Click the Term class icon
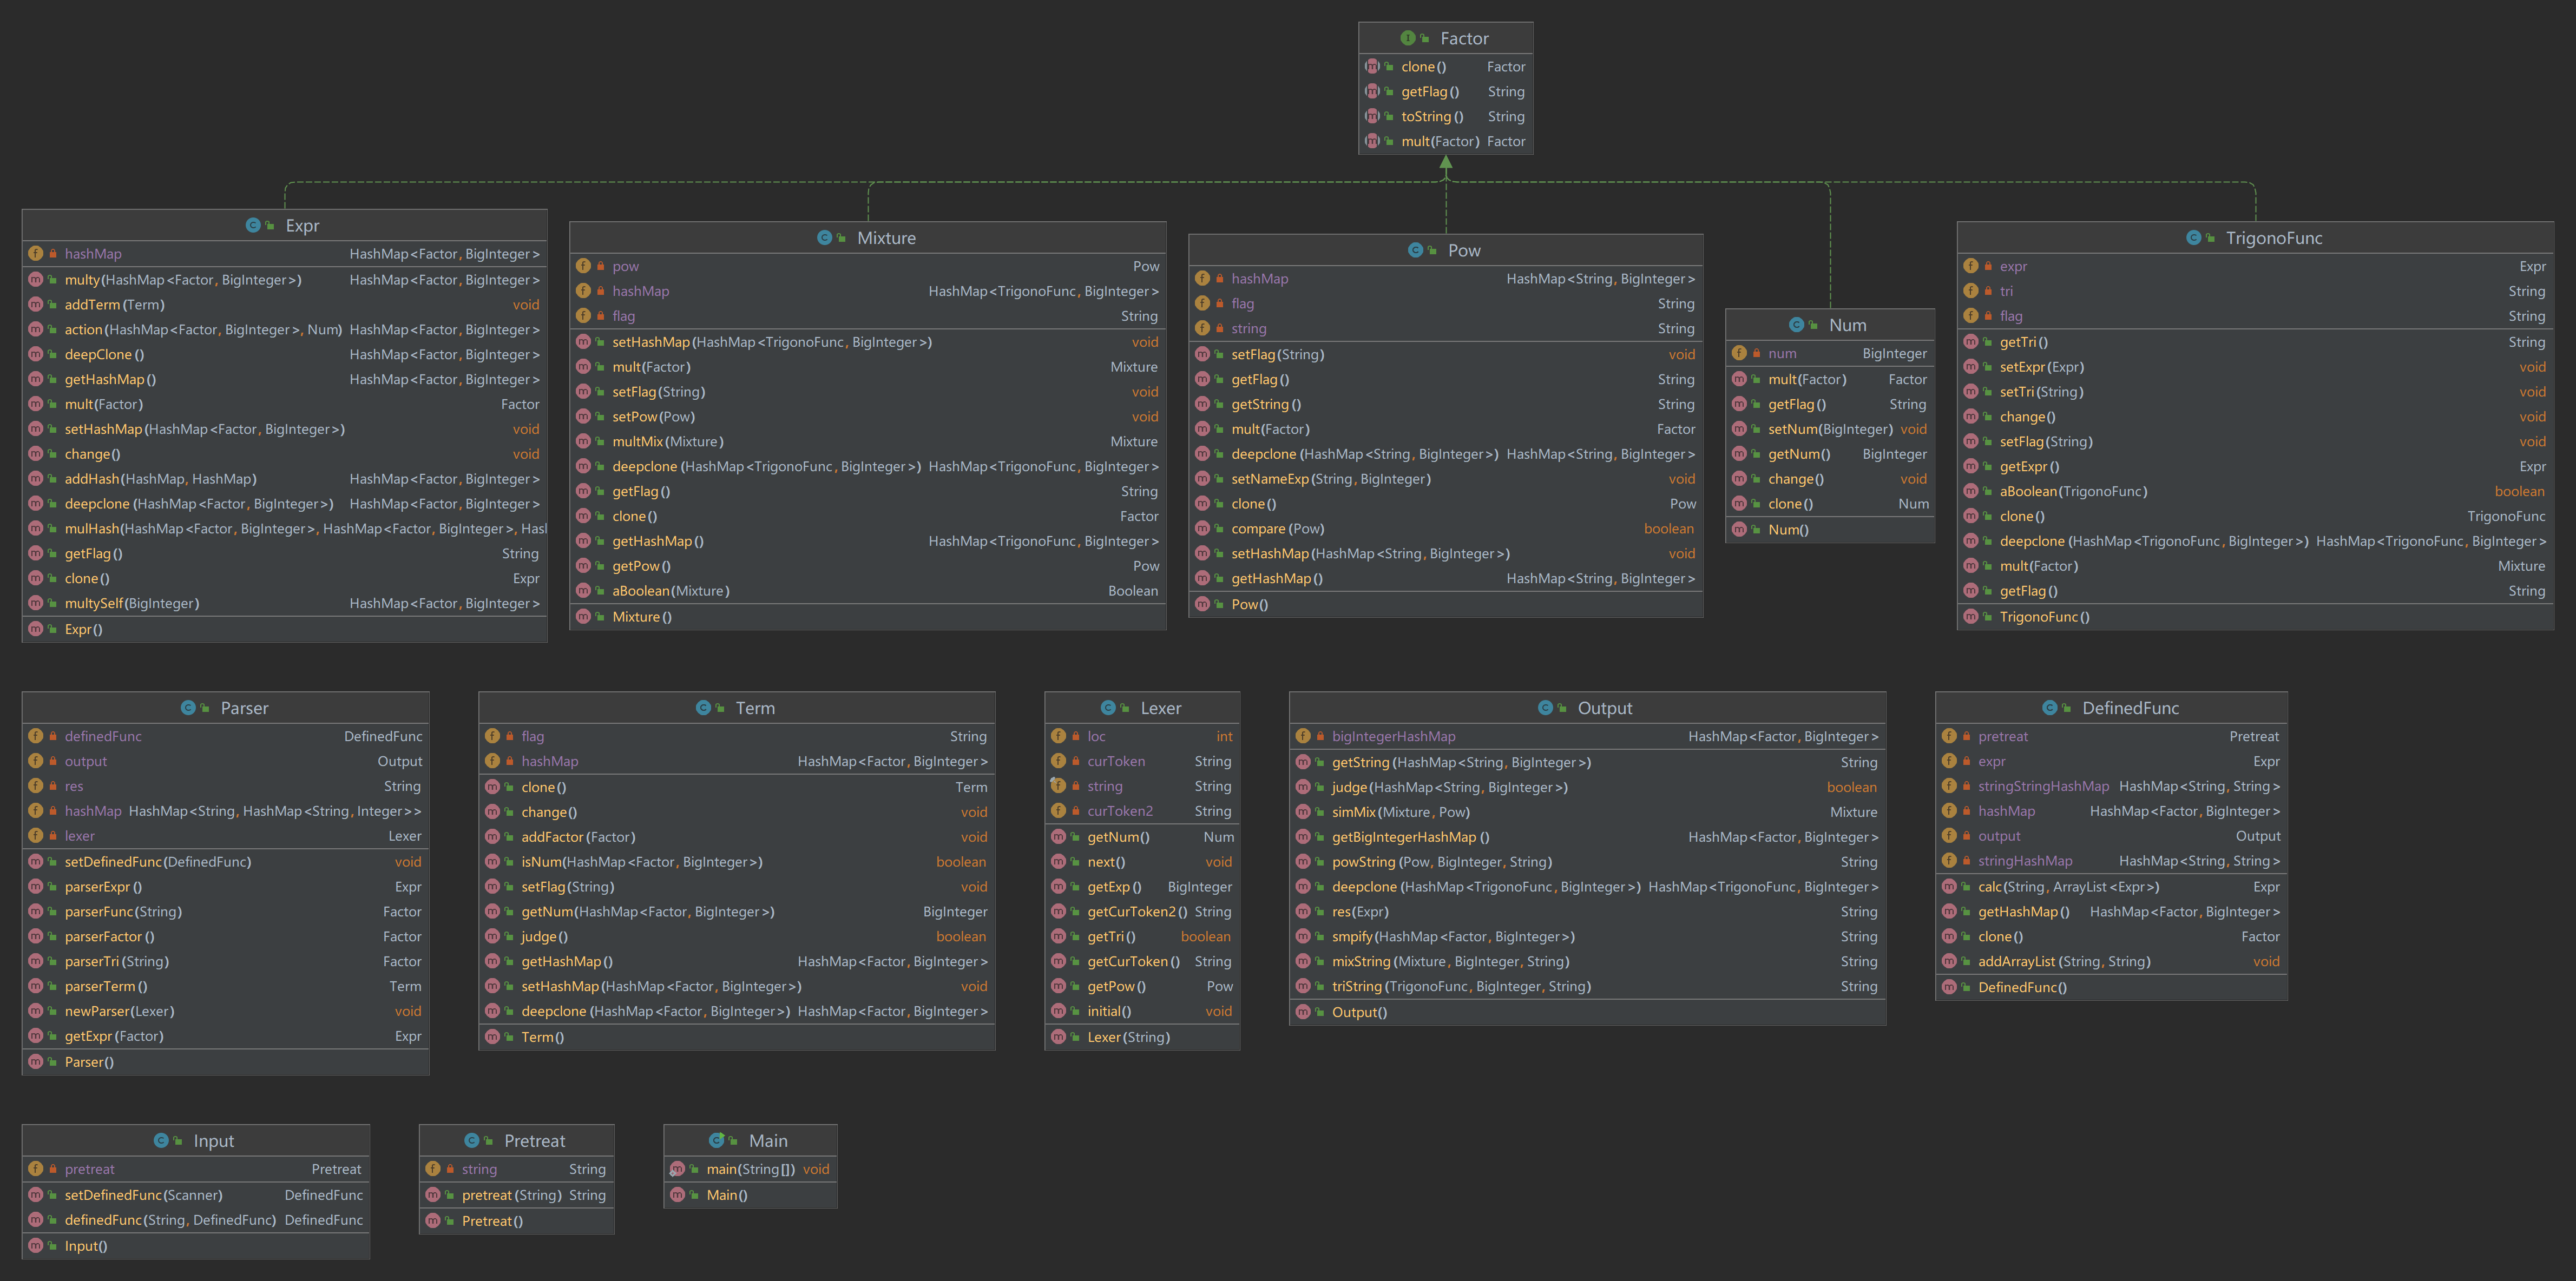Image resolution: width=2576 pixels, height=1281 pixels. pos(703,708)
